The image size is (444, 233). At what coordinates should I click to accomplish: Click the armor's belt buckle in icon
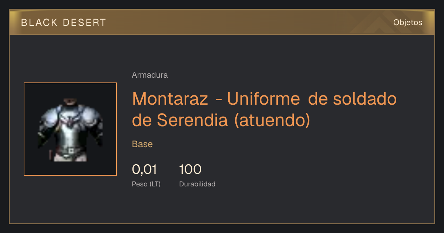71,151
